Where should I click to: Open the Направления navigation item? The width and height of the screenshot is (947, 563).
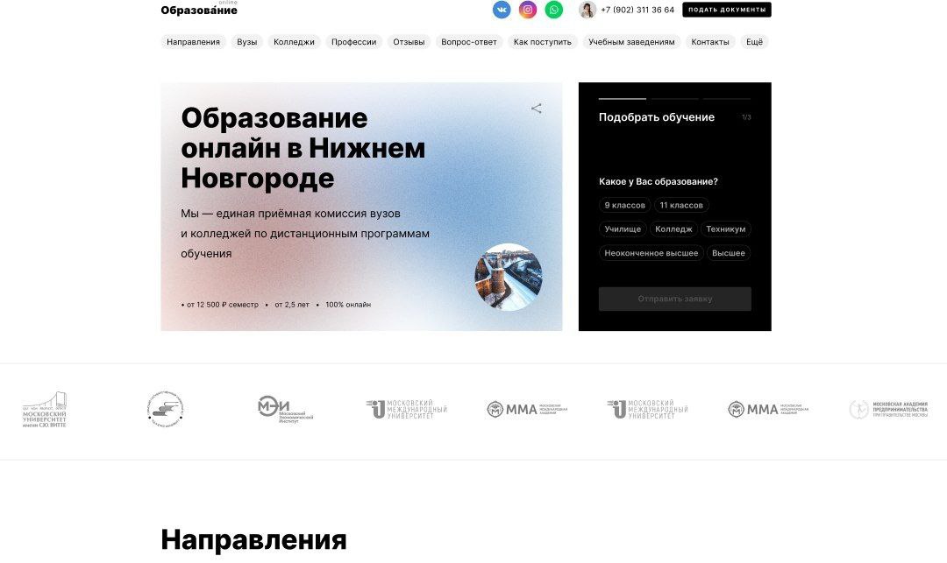click(193, 42)
